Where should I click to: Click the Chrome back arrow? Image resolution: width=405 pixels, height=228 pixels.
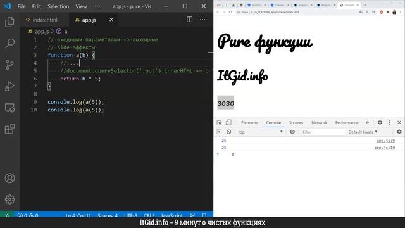pos(218,12)
